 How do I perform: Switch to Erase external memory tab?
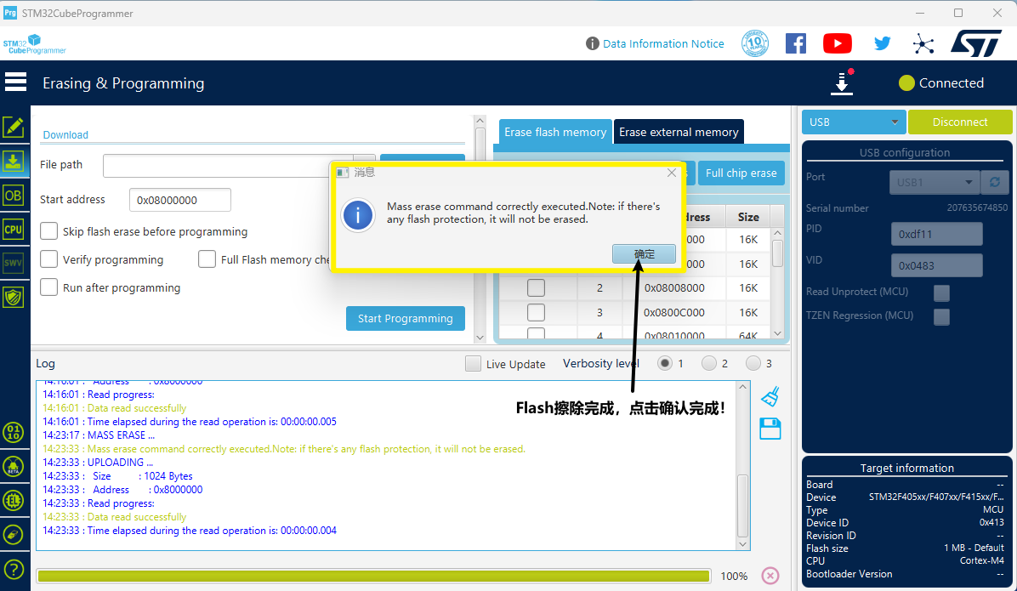click(679, 132)
